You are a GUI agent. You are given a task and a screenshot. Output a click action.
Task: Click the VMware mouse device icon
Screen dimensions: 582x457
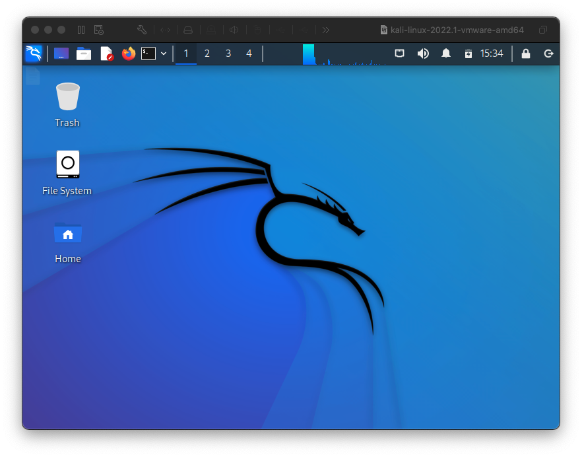pos(257,30)
